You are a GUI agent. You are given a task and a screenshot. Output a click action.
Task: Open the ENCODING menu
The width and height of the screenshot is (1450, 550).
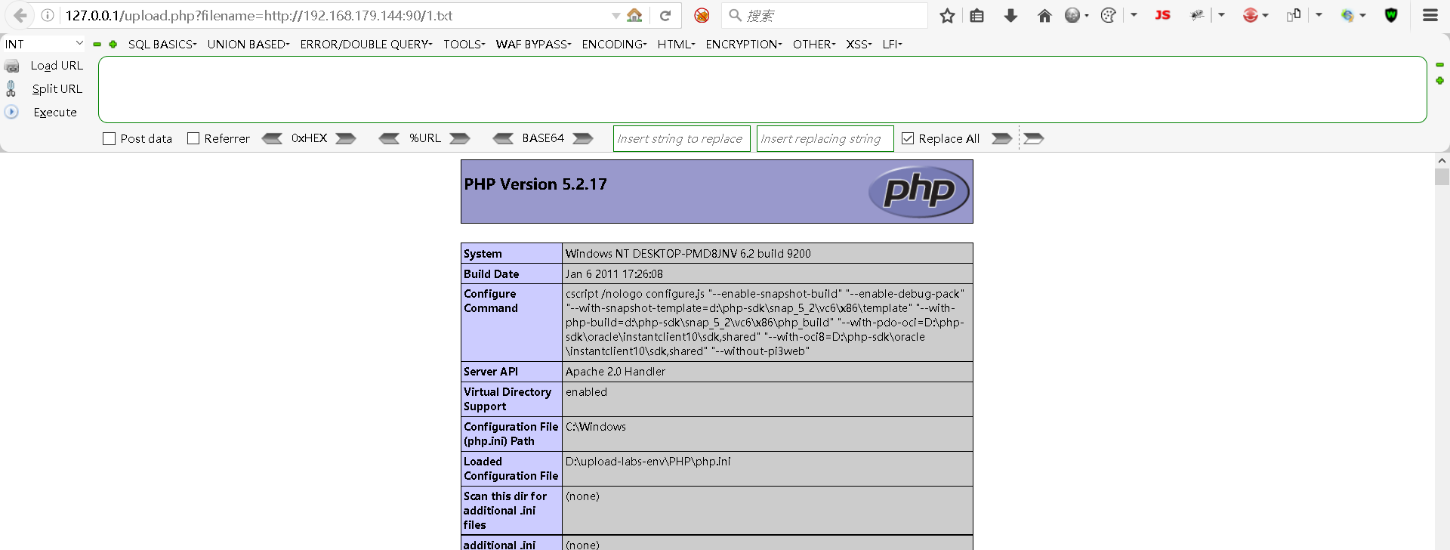[x=615, y=44]
